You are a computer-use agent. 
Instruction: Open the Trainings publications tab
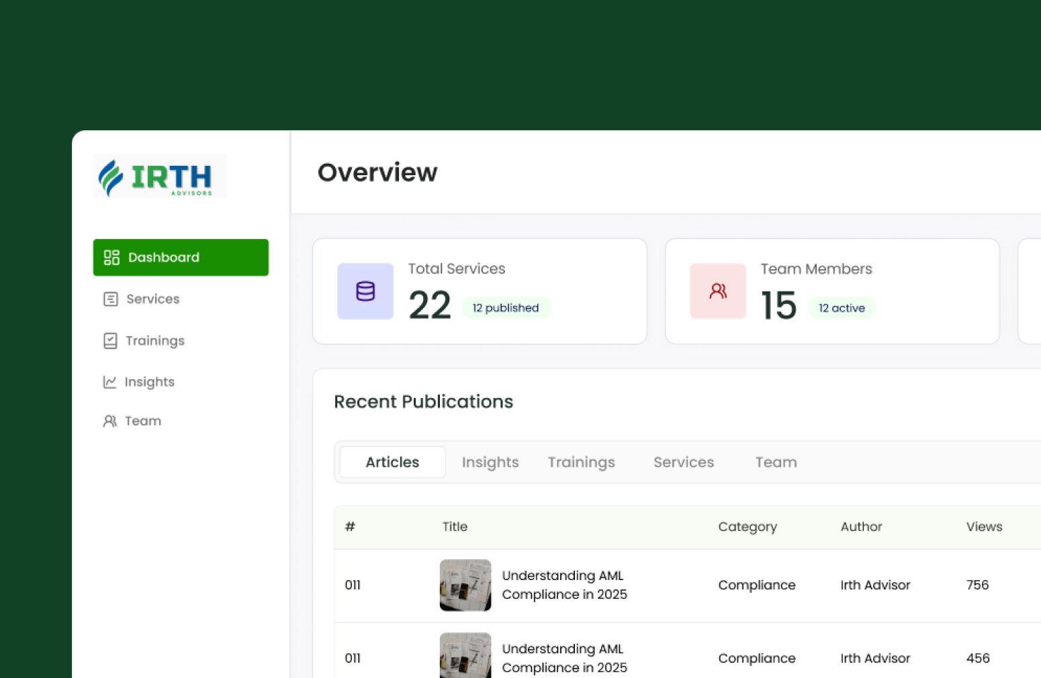tap(581, 462)
